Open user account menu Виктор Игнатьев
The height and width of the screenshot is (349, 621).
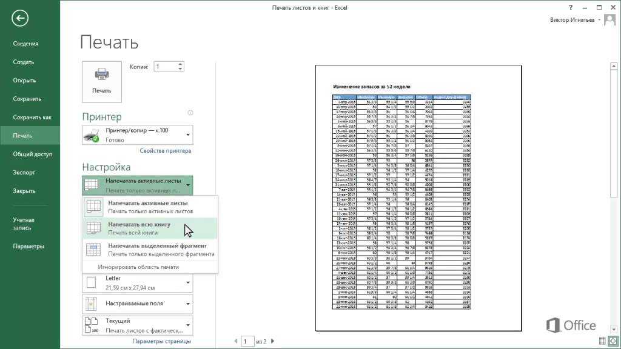[575, 20]
